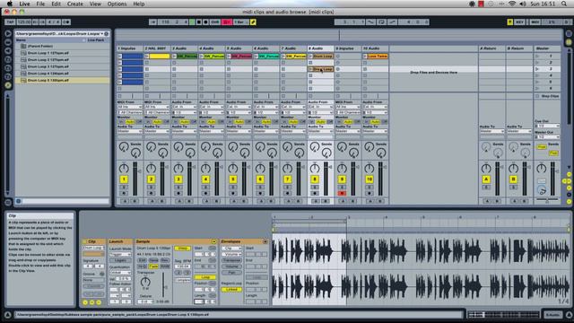Select file browser 3 icon
Image resolution: width=574 pixels, height=323 pixels.
pos(8,77)
